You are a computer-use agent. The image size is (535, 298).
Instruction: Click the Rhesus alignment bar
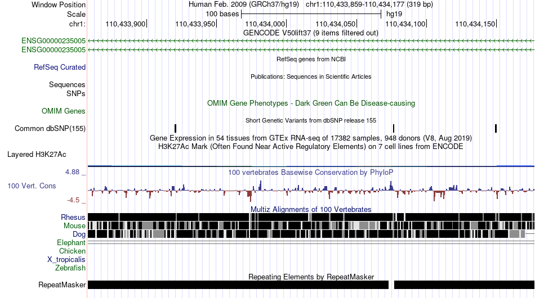click(x=311, y=217)
